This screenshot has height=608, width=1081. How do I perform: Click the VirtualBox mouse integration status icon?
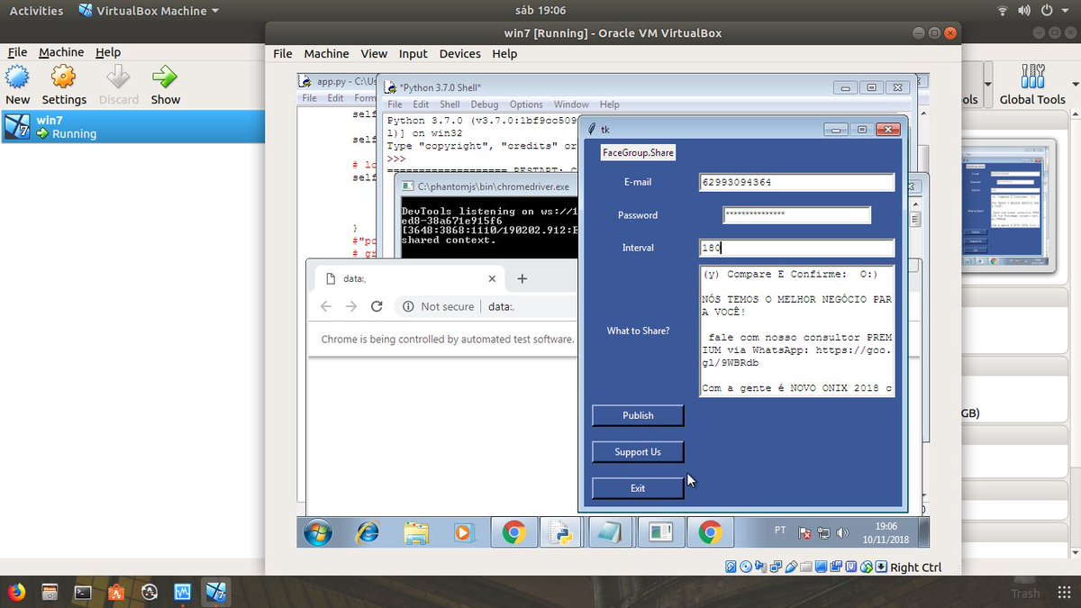[x=867, y=567]
